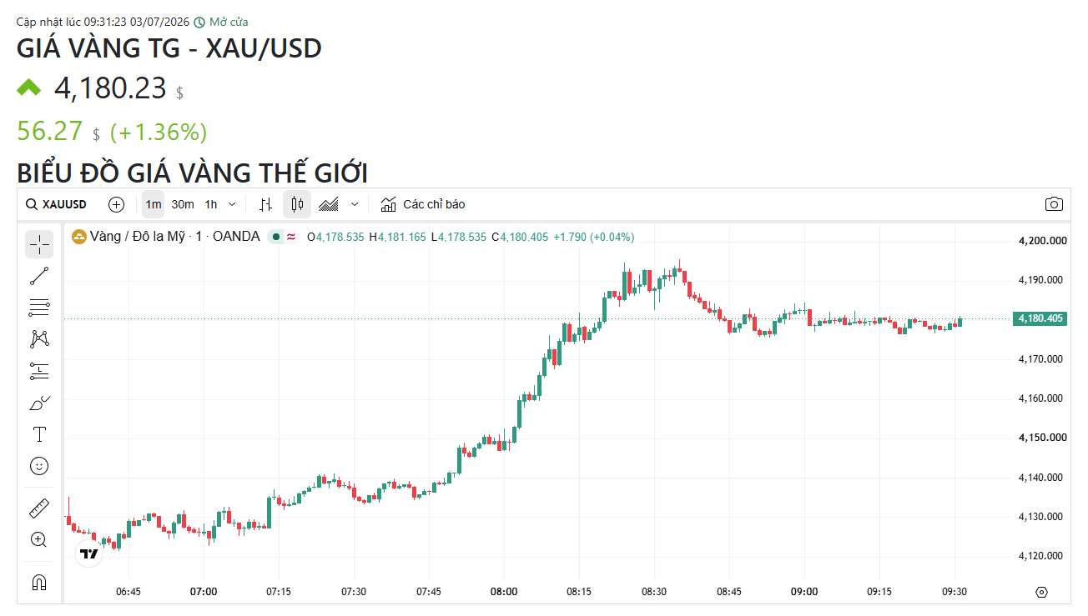Select the crosshair cursor tool
The height and width of the screenshot is (616, 1088).
39,244
